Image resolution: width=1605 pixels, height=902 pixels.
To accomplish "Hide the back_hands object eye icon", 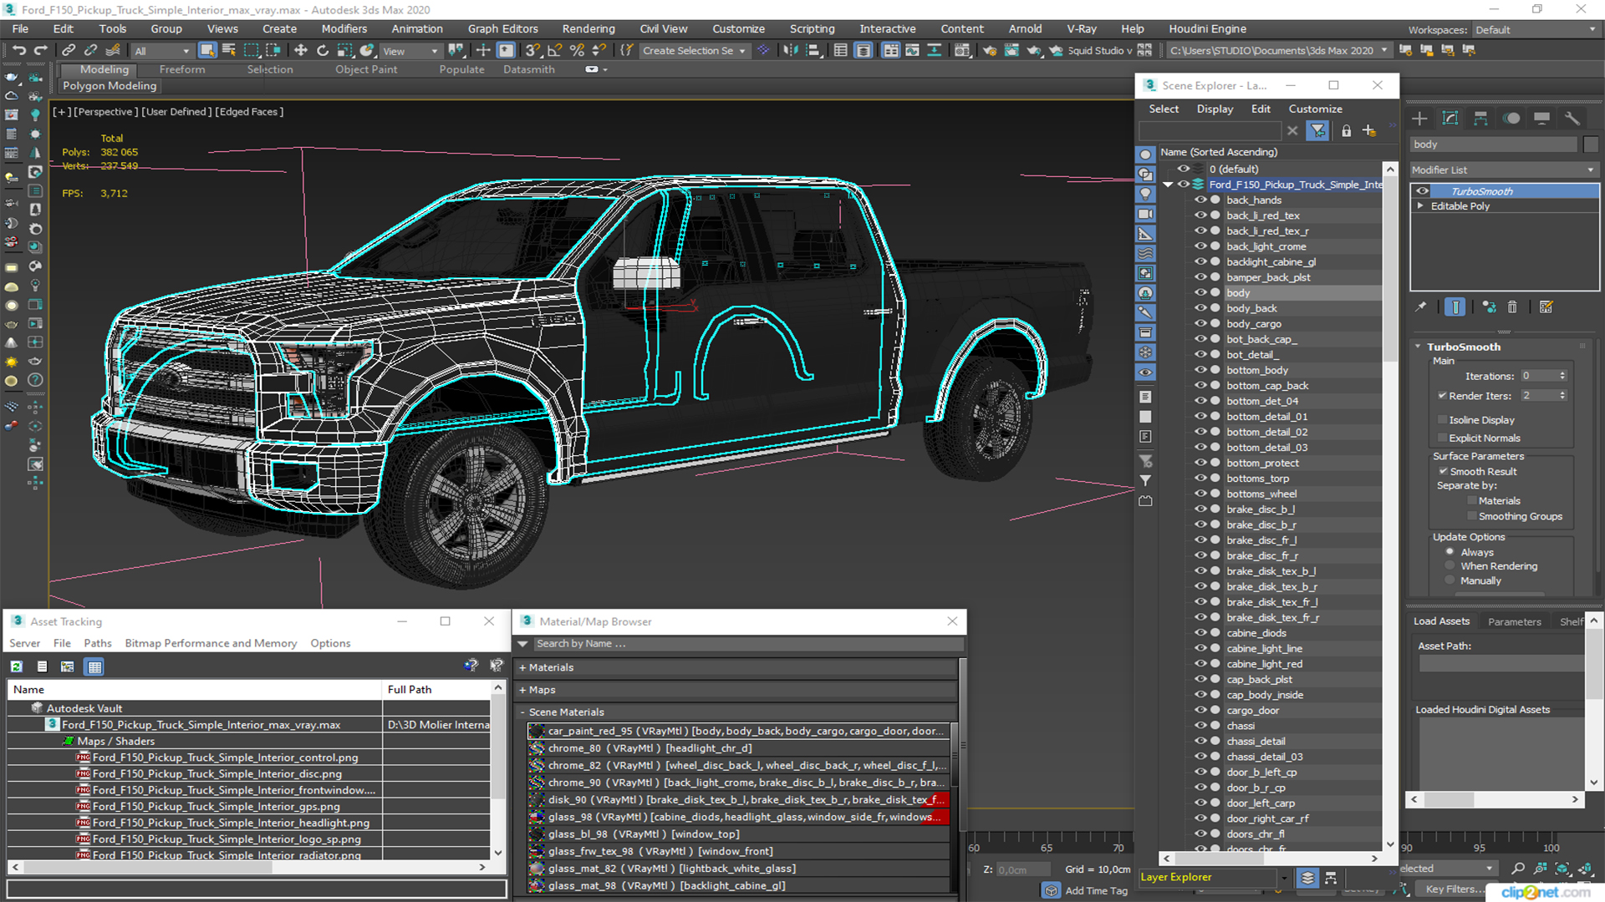I will click(1200, 200).
